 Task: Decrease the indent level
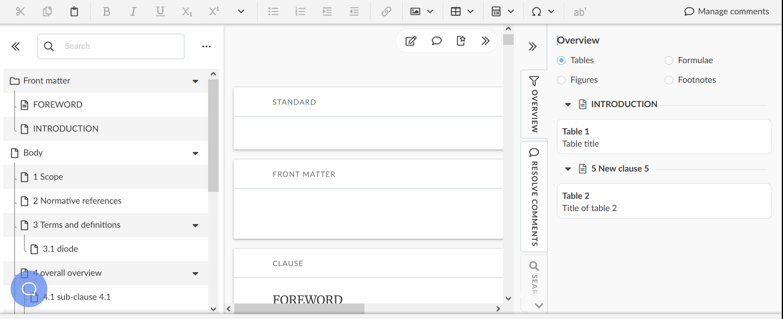[354, 11]
